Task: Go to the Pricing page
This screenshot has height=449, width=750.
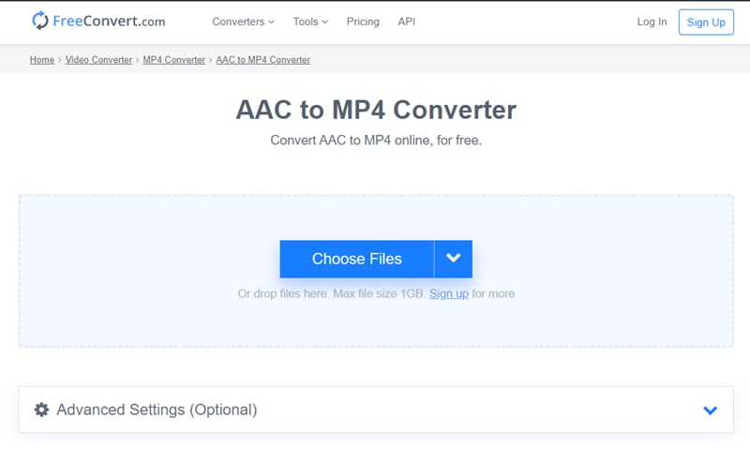Action: click(363, 22)
